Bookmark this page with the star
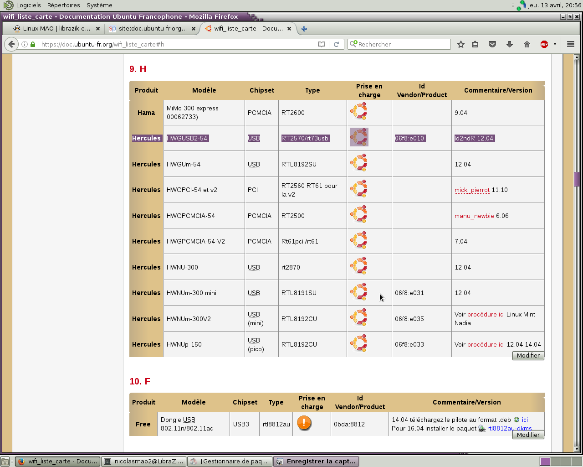 click(461, 44)
